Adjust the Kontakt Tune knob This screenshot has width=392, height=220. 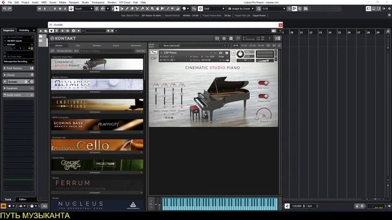click(x=240, y=54)
